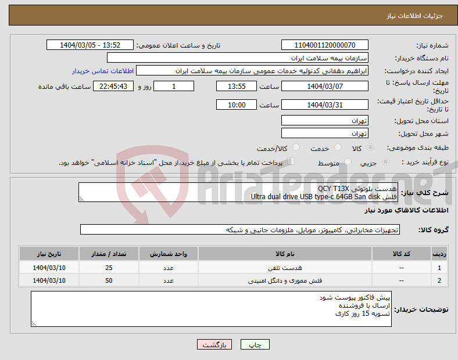Click the هدست تلفن item name cell
The image size is (458, 360).
(285, 268)
